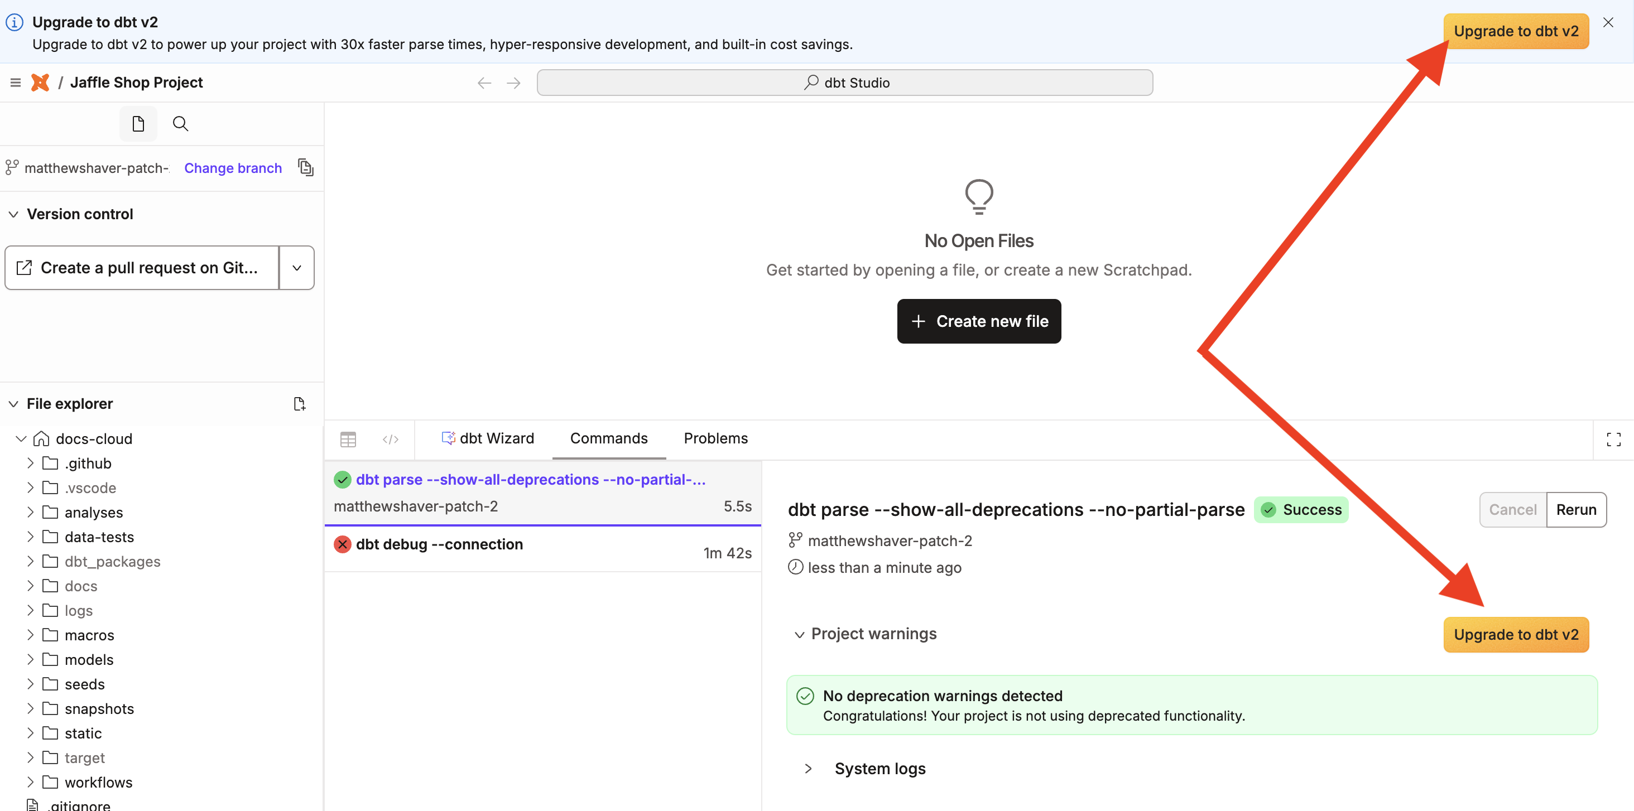Open the file view sidebar icon
The image size is (1634, 811).
[138, 124]
